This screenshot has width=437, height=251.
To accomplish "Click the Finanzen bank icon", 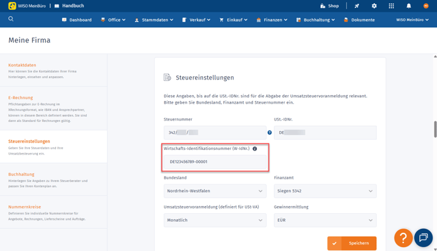I will [x=259, y=20].
